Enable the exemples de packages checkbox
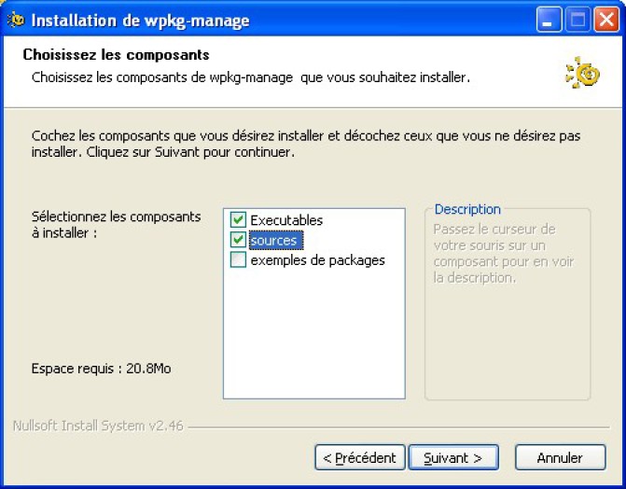 (x=239, y=261)
